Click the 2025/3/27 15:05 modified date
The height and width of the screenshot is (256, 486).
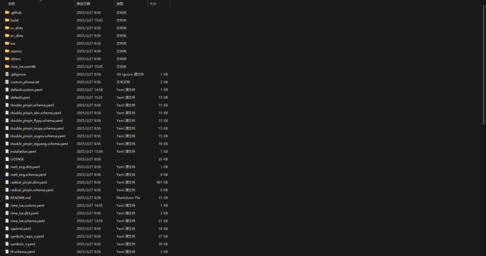(90, 67)
